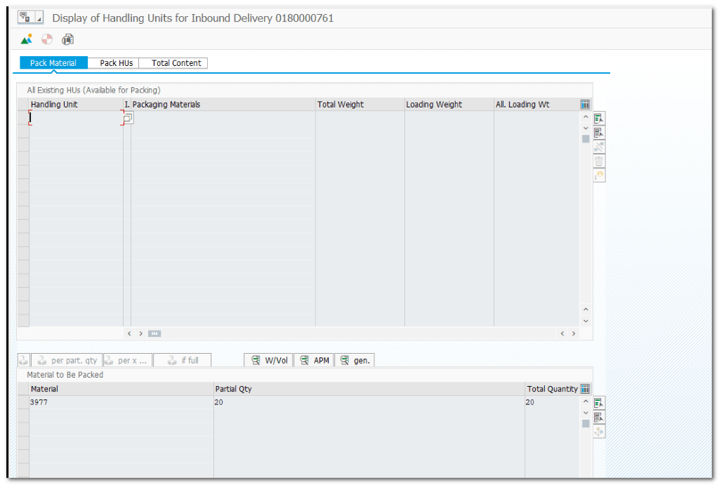
Task: Switch to the Pack HUs tab
Action: pyautogui.click(x=116, y=63)
